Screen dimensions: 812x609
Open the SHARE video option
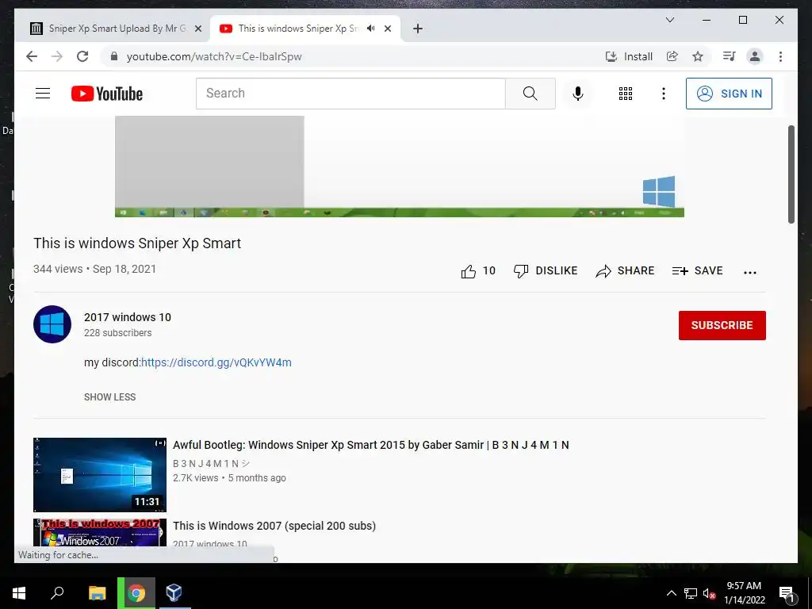[625, 271]
